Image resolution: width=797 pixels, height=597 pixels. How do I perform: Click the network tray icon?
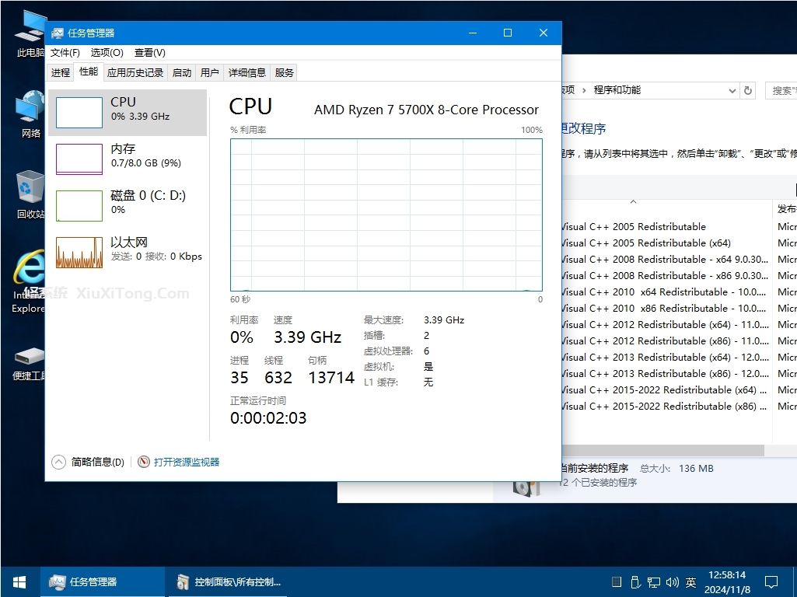click(x=654, y=582)
